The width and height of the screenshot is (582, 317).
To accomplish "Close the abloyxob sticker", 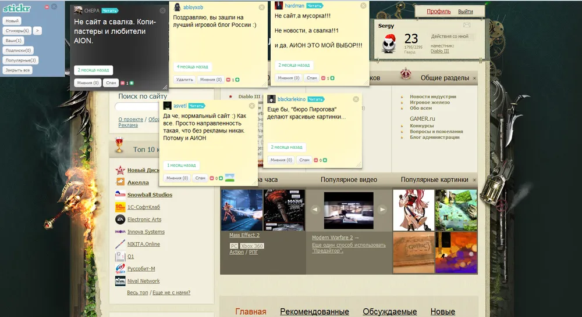I will [x=262, y=7].
